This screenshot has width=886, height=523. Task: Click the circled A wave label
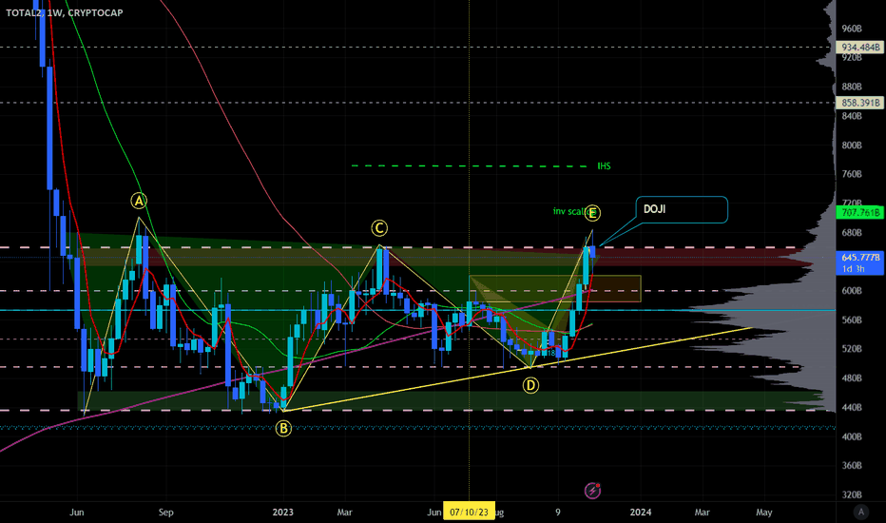tap(139, 201)
